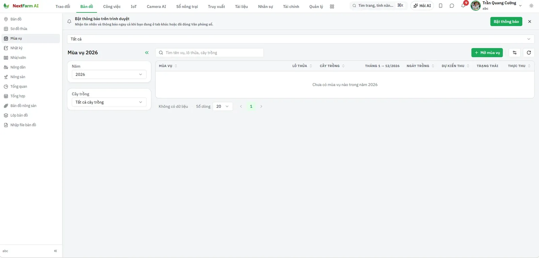Switch to the Công việc tab

112,6
